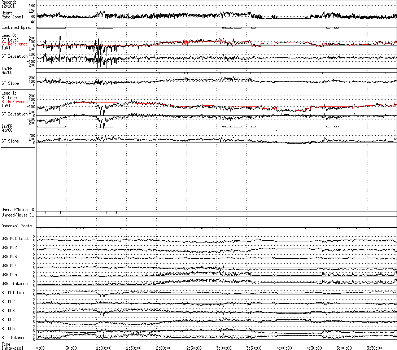Viewport: 397px width, 350px height.
Task: Select the QRS KL4 row label
Action: point(9,266)
